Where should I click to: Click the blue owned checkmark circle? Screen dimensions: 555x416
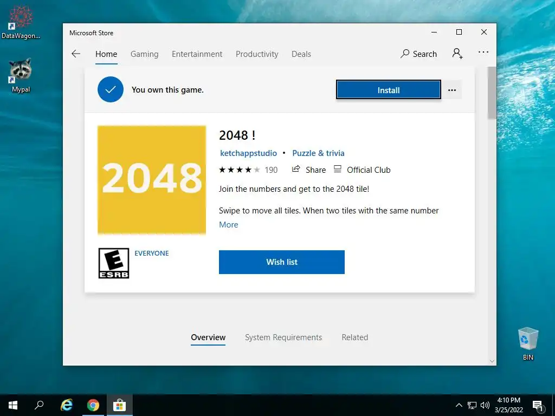[x=111, y=89]
